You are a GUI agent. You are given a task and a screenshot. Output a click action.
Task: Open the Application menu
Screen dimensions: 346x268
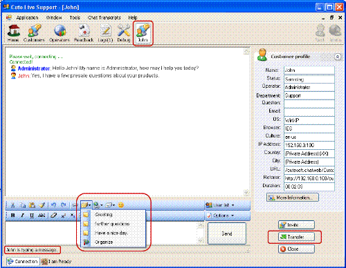pyautogui.click(x=27, y=18)
